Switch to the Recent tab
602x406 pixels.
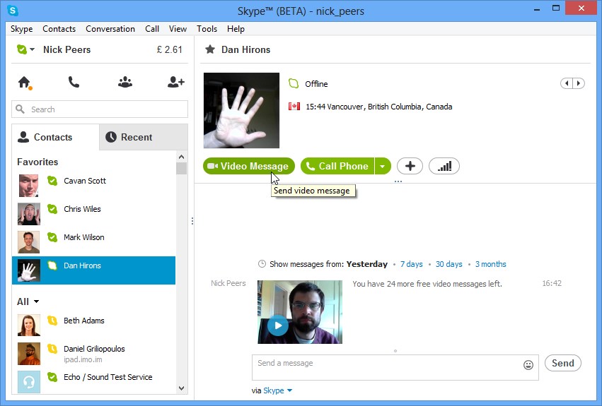143,137
